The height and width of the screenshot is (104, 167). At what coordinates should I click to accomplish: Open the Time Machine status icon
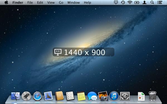[x=123, y=2]
